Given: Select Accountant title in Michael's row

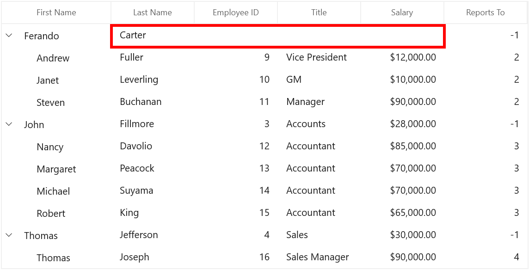Looking at the screenshot, I should tap(311, 190).
